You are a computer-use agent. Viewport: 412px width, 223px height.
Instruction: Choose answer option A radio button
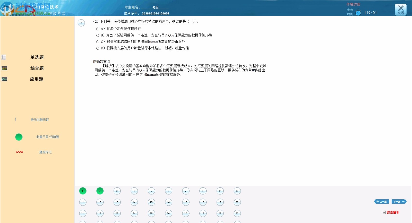click(98, 29)
